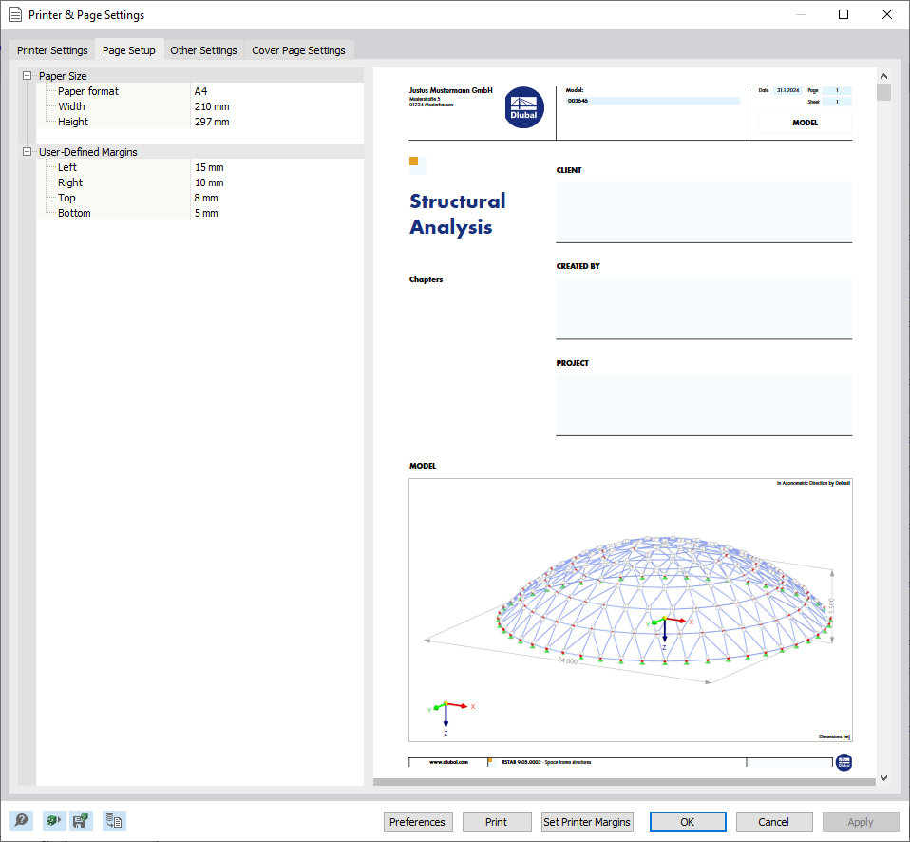910x842 pixels.
Task: Click the small Dlubal icon in the footer
Action: (844, 762)
